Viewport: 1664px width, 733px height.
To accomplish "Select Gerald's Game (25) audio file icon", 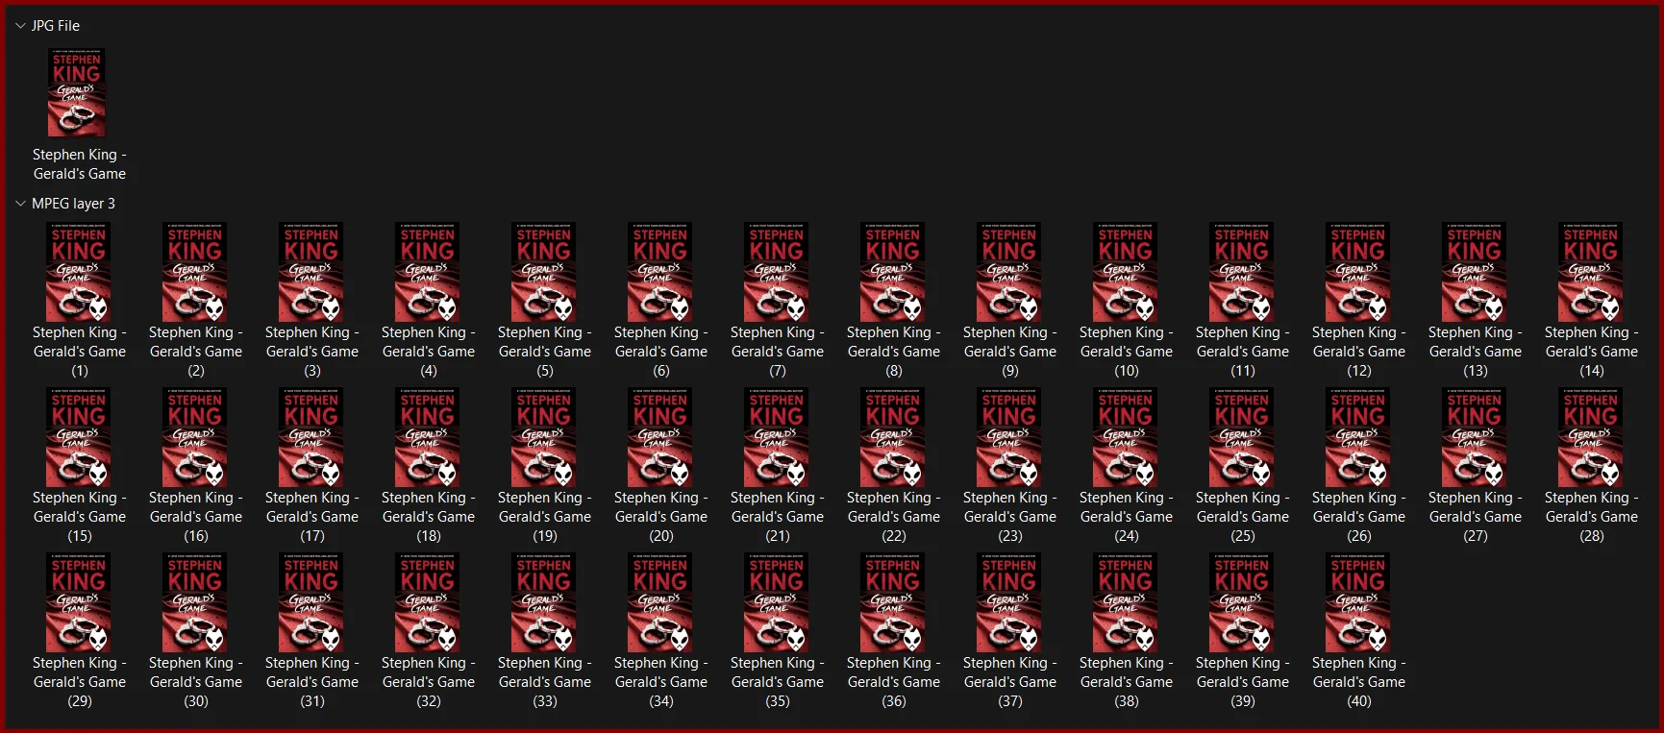I will (x=1242, y=437).
